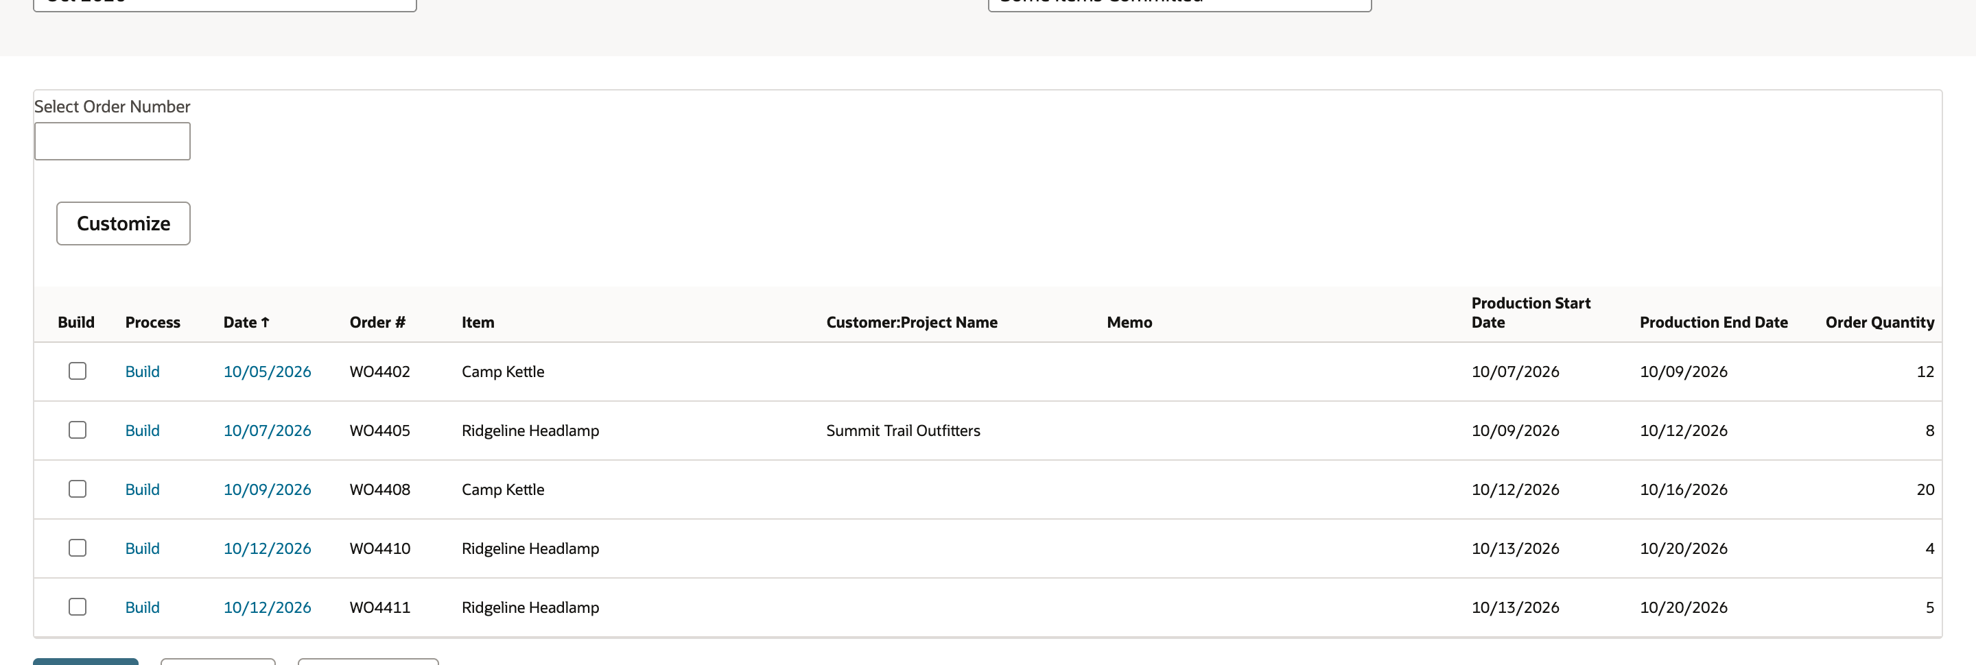Viewport: 1976px width, 665px height.
Task: Enable the checkbox in the WO4411 row
Action: point(78,607)
